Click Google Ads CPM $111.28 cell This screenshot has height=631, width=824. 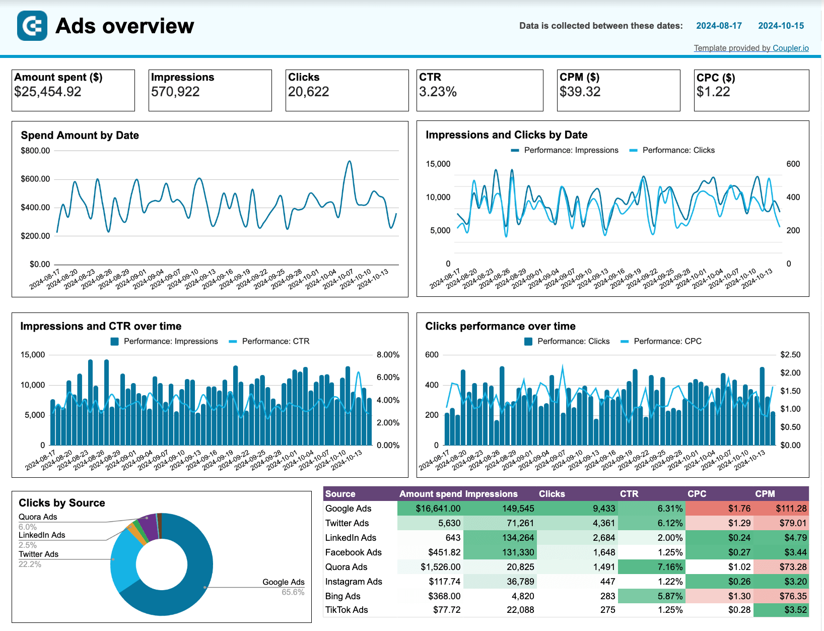[x=781, y=509]
